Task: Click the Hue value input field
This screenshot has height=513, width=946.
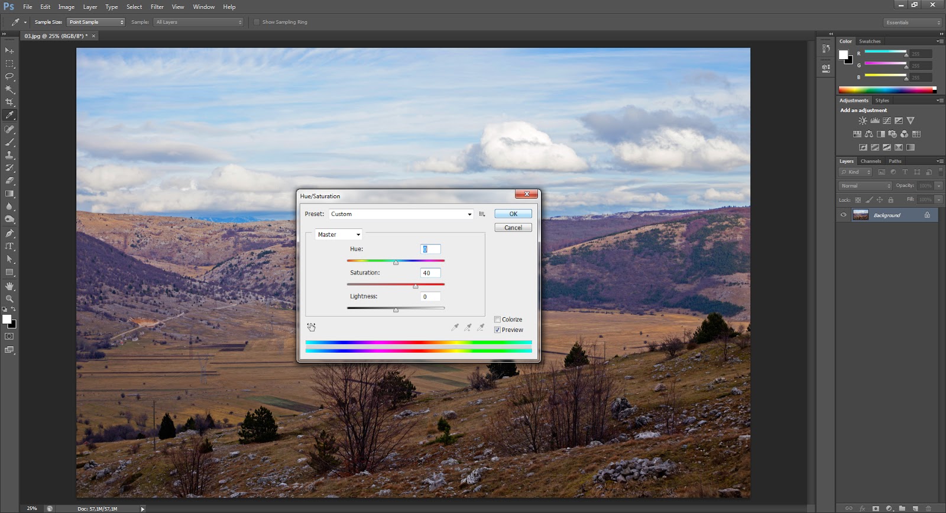Action: click(x=430, y=250)
